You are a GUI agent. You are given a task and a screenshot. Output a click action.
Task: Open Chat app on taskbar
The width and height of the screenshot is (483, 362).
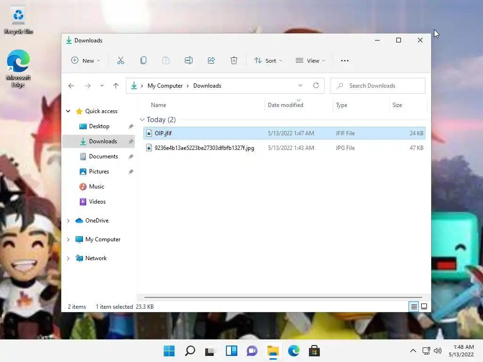(x=252, y=351)
